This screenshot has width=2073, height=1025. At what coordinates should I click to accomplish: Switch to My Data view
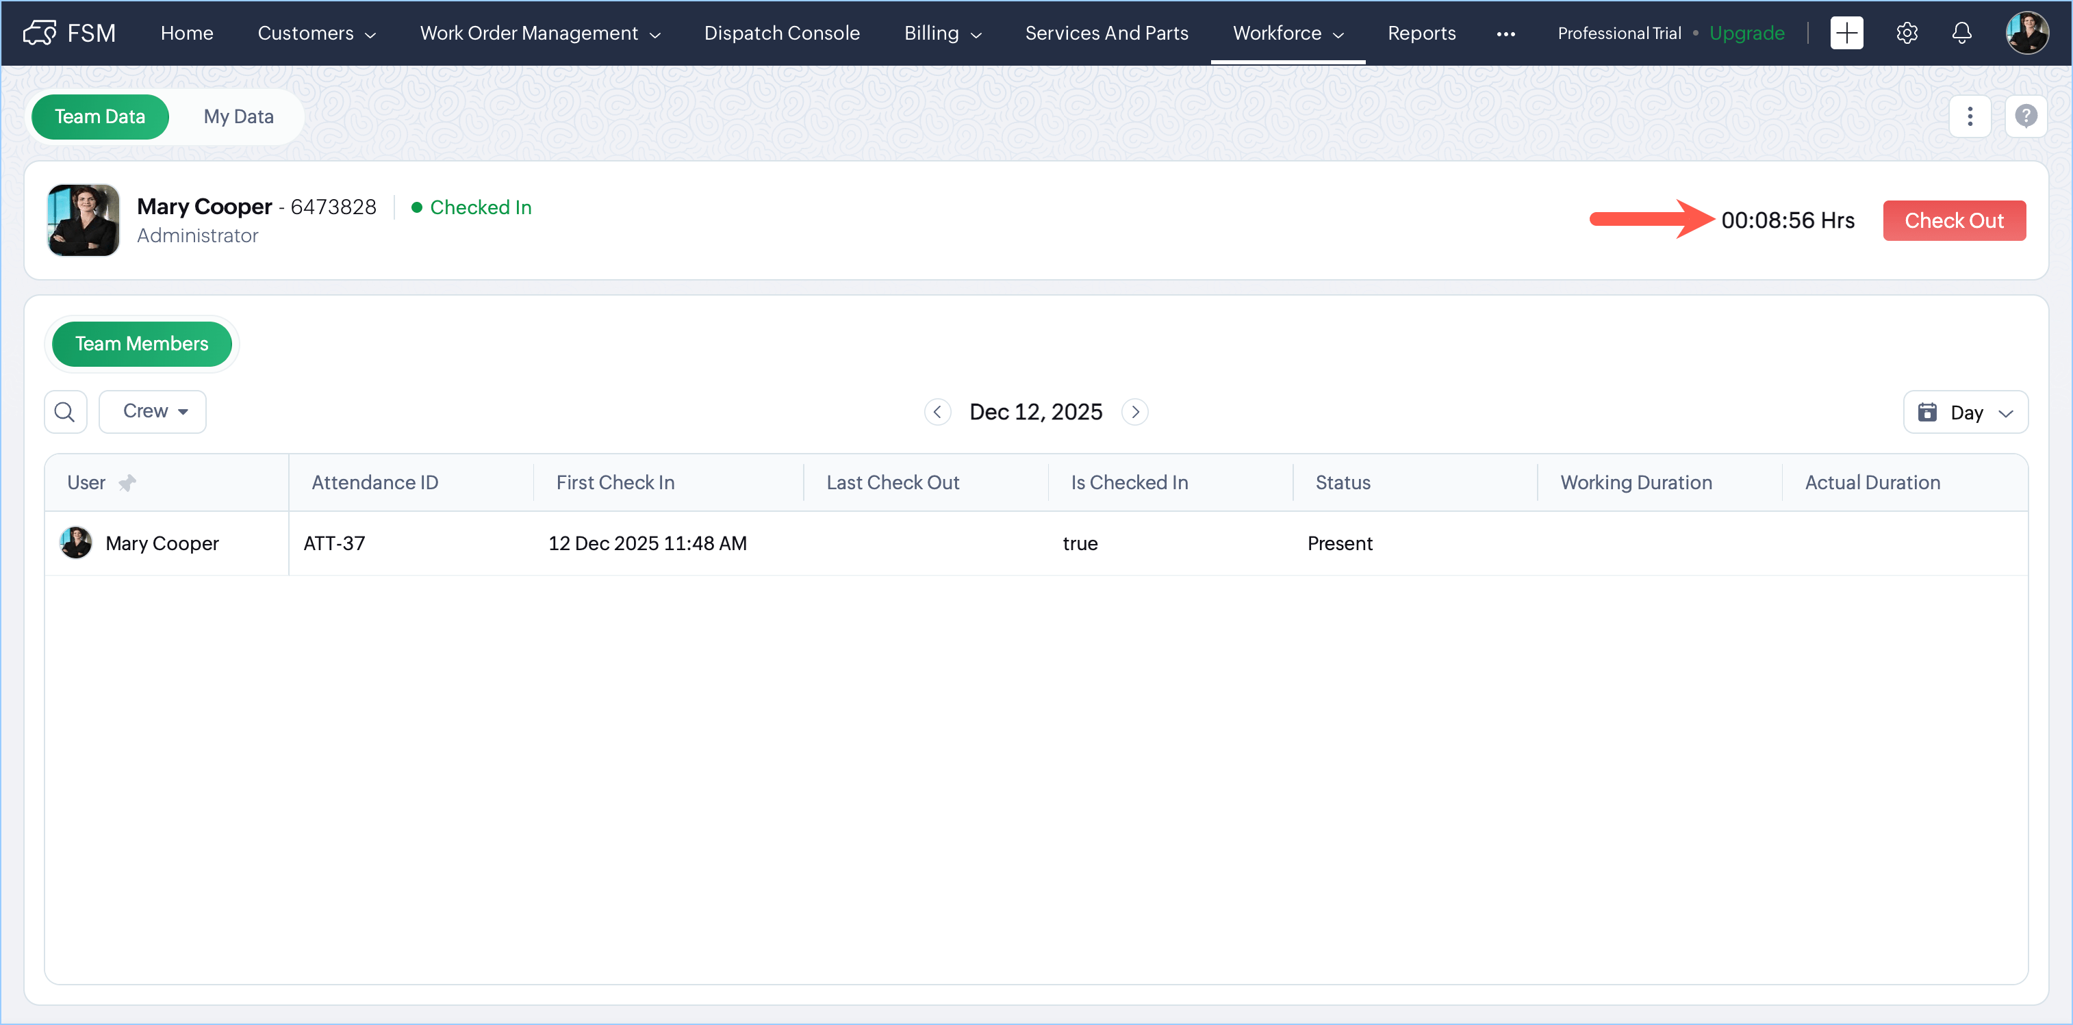click(238, 116)
